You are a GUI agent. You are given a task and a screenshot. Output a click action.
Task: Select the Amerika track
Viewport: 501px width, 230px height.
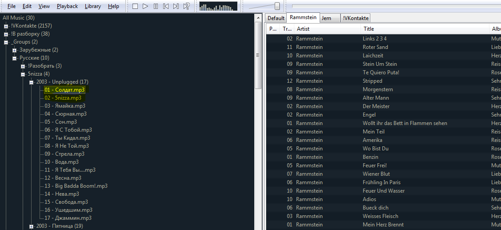383,140
